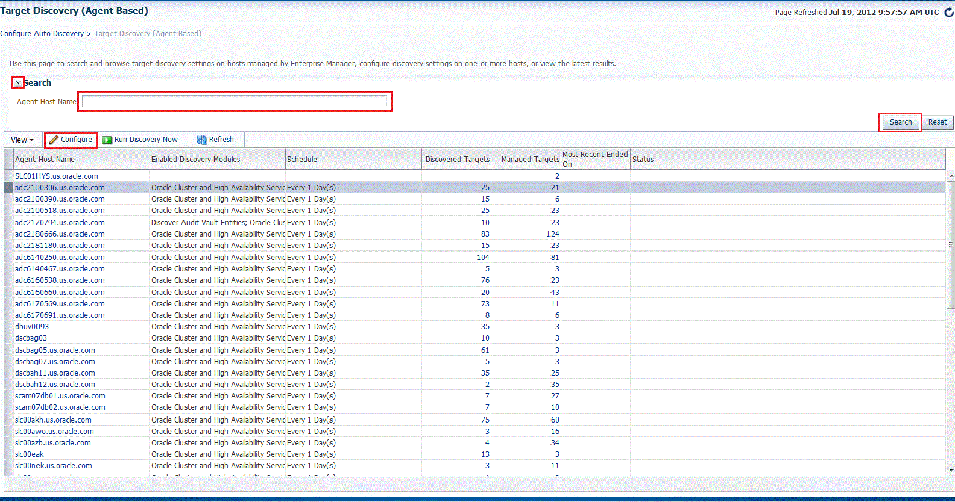Open host dscbag03 link
Viewport: 955px width, 502px height.
pyautogui.click(x=31, y=338)
